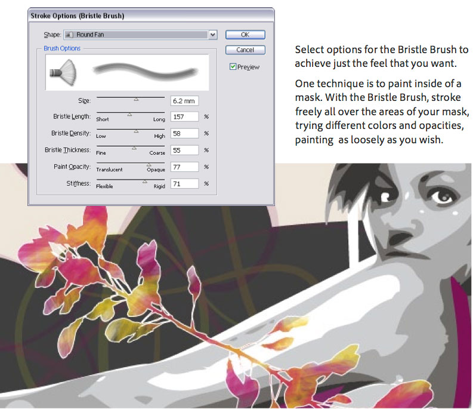473x409 pixels.
Task: Click the brush stroke preview sample
Action: point(146,70)
